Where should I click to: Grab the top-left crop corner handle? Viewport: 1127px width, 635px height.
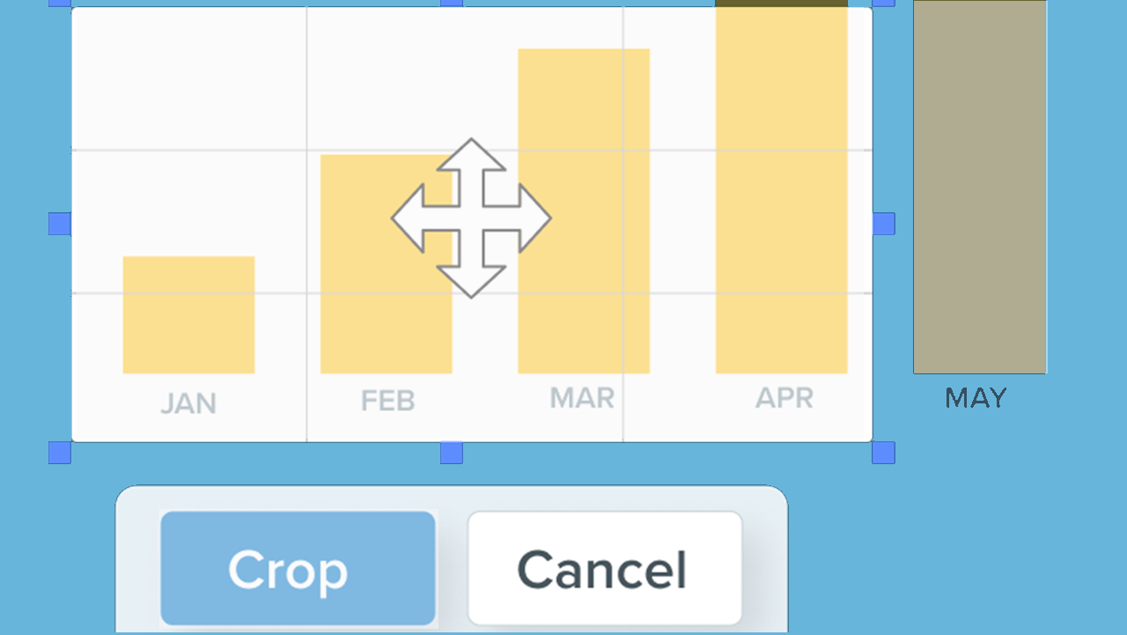(x=60, y=4)
